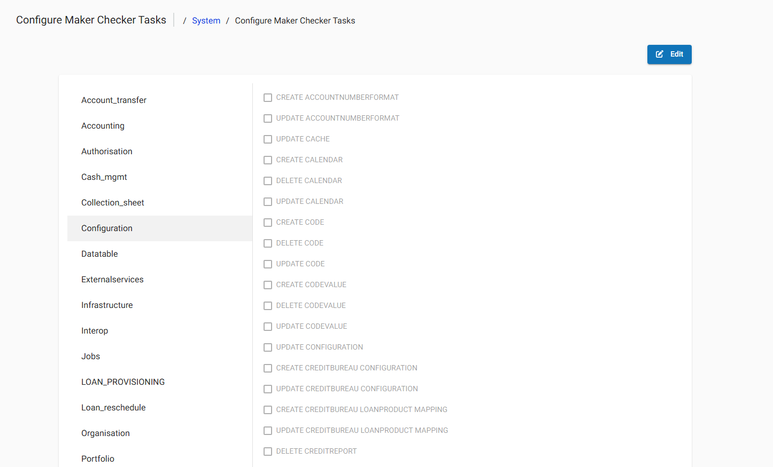Image resolution: width=773 pixels, height=467 pixels.
Task: Toggle UPDATE CREDITBUREAU LOANPRODUCT MAPPING checkbox
Action: [268, 430]
